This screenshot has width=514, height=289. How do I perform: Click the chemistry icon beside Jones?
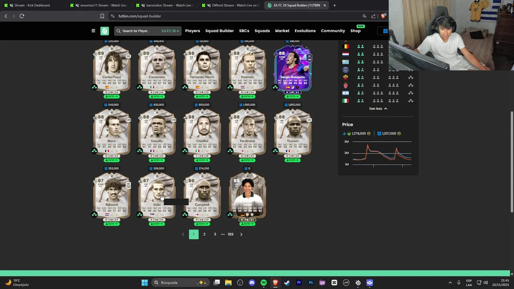pyautogui.click(x=230, y=215)
